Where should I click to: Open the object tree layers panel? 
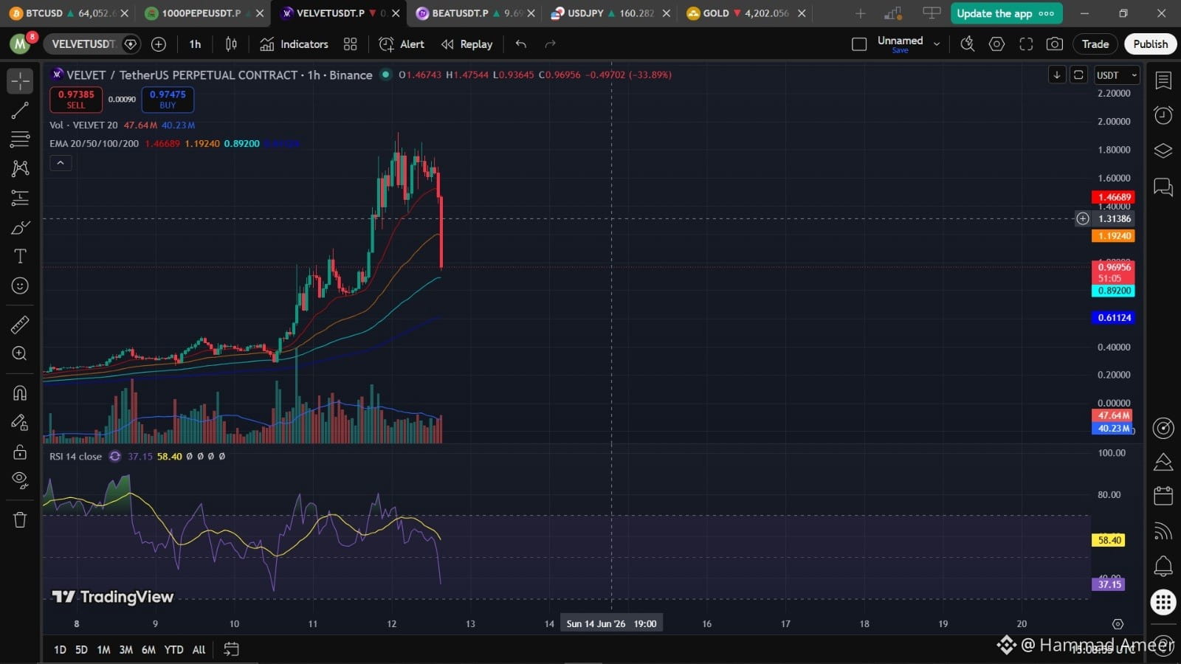click(1163, 151)
